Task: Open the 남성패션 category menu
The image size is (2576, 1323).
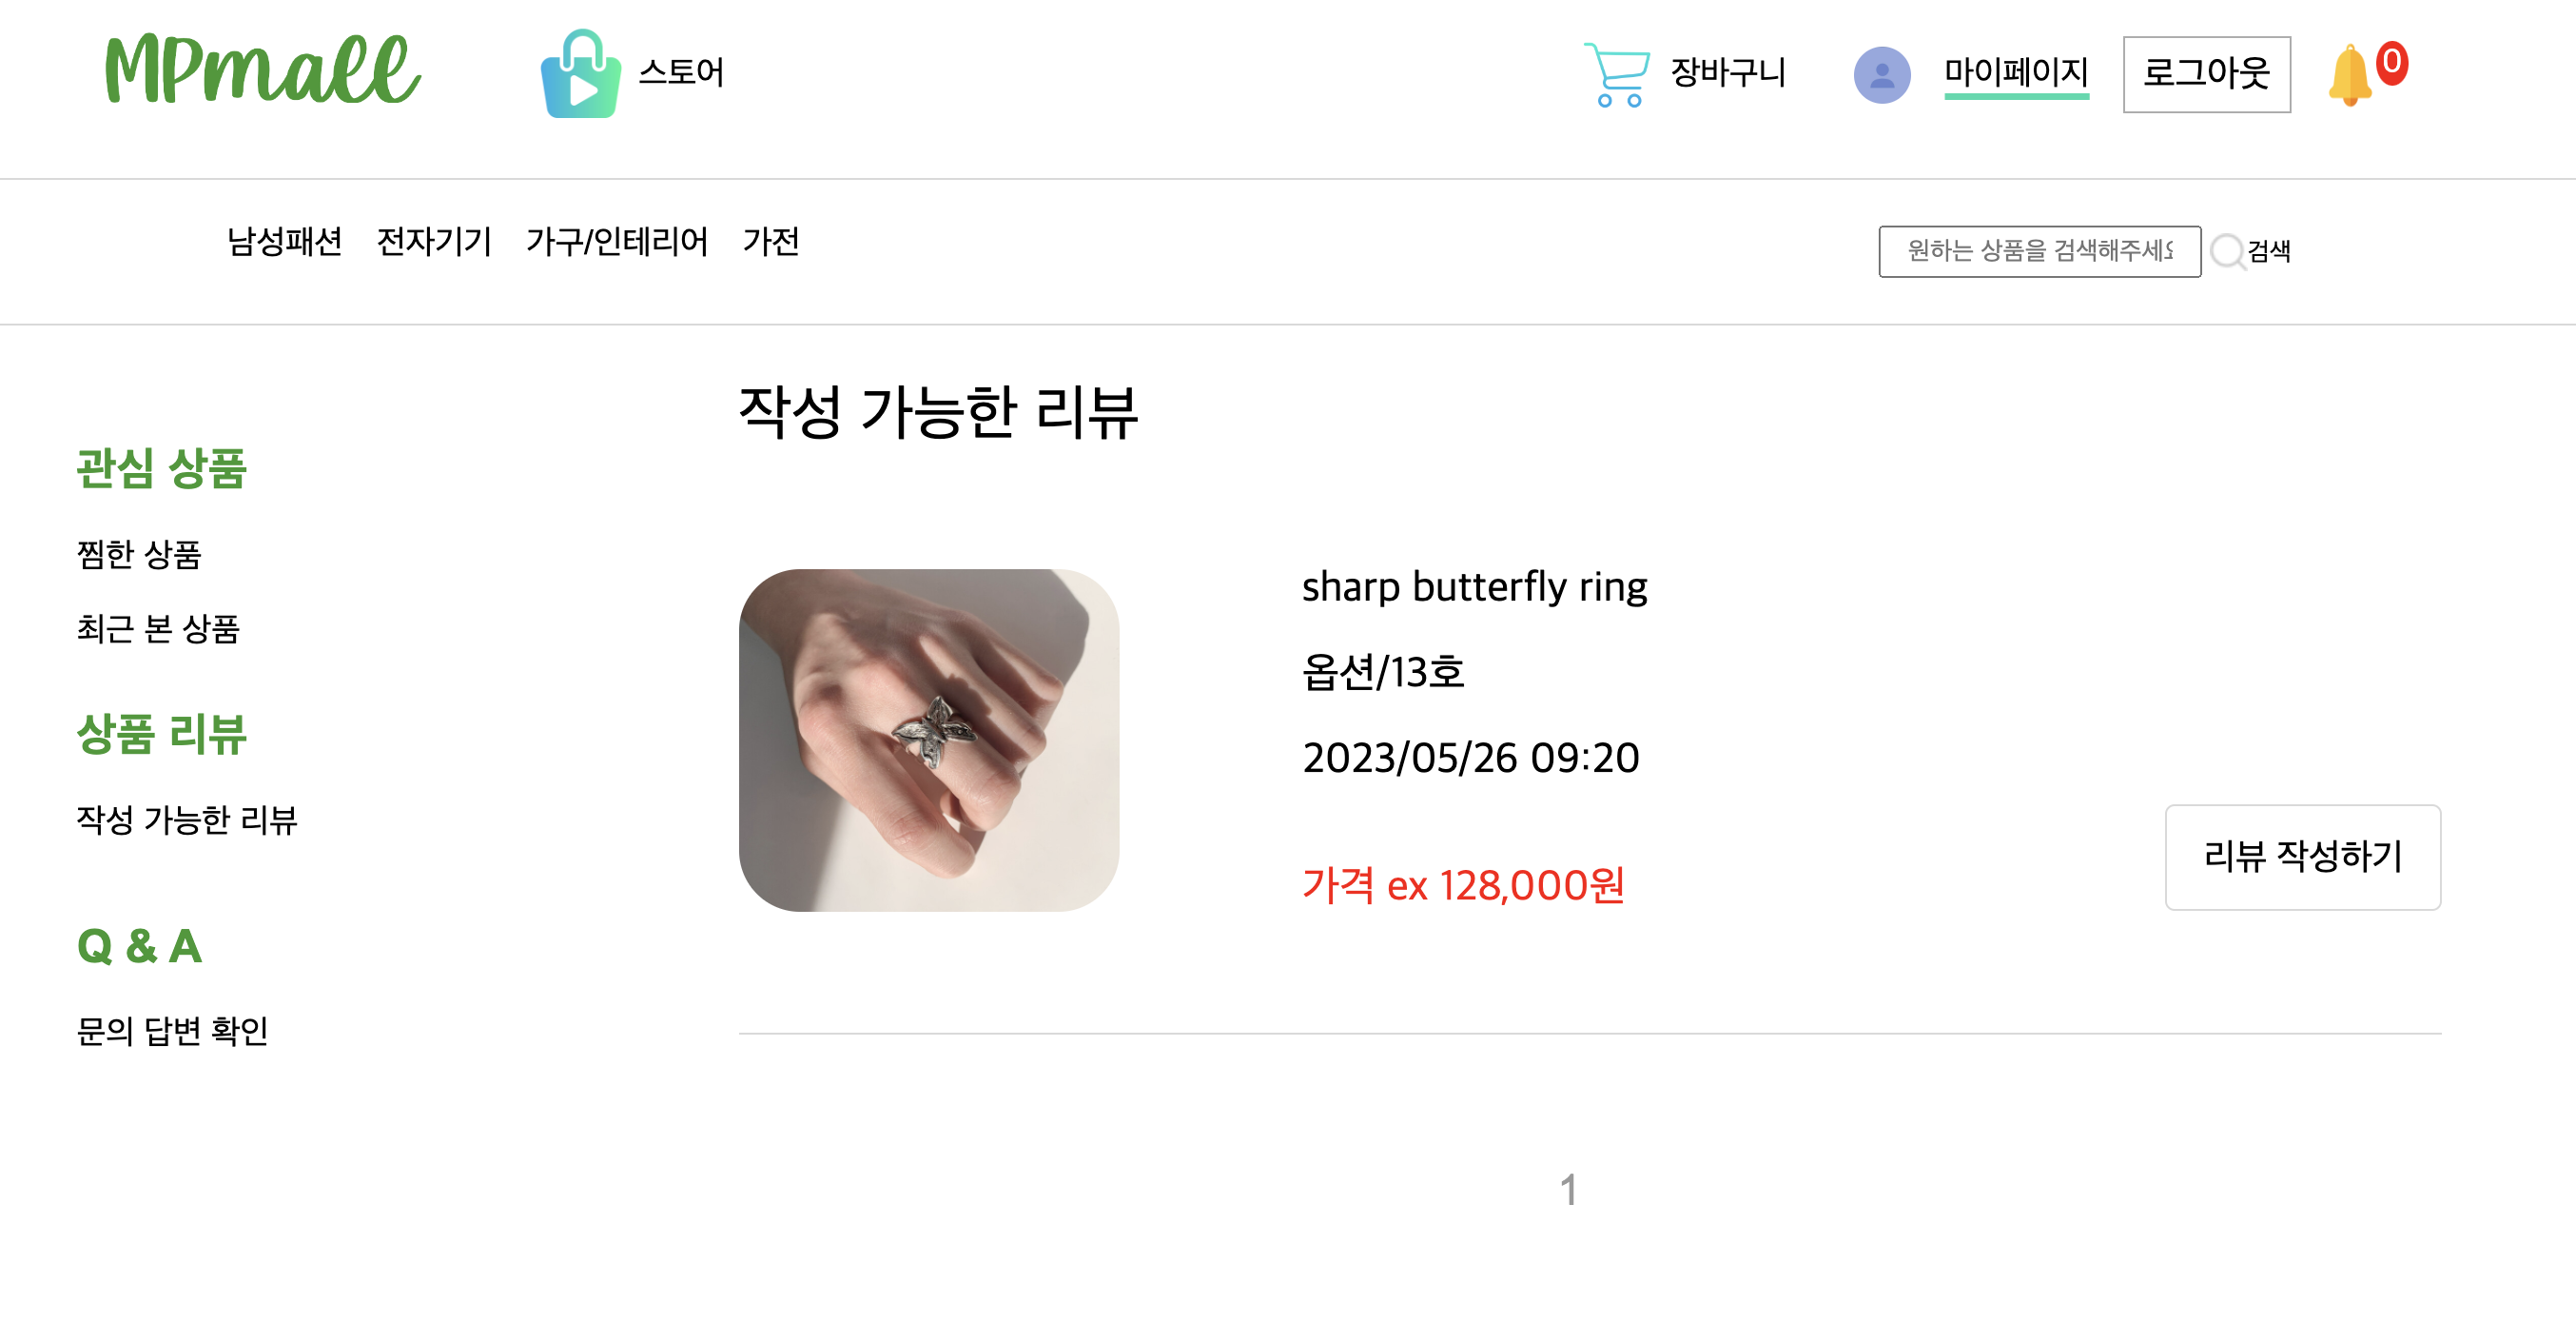Action: [284, 240]
